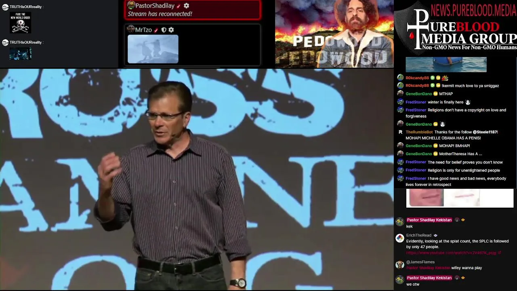Select 'I have good news and bad news' message
This screenshot has height=291, width=517.
click(x=456, y=181)
